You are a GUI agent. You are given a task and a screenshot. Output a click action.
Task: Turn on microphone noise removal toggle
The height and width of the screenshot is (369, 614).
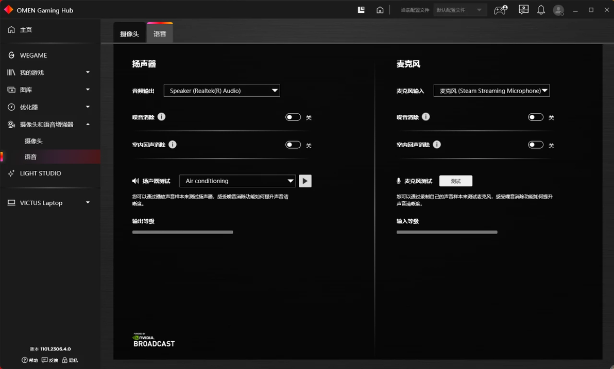tap(536, 117)
